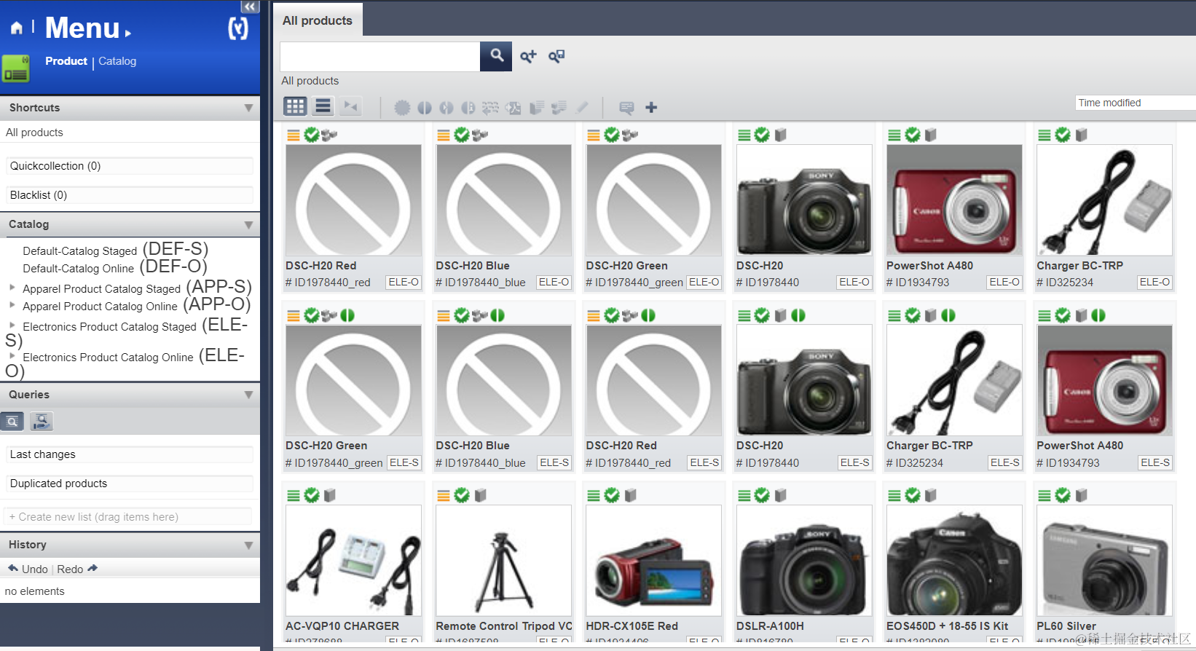Click the grey cube icon on PowerShot A480 ELE-O
The height and width of the screenshot is (651, 1196).
pyautogui.click(x=930, y=135)
